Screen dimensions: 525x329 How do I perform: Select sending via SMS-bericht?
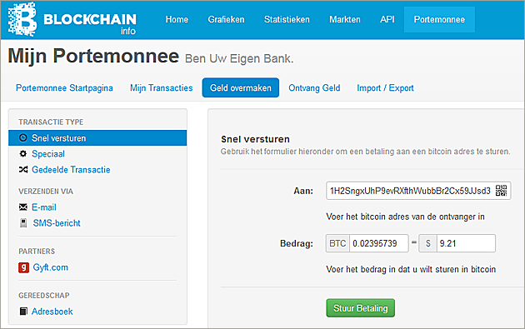57,223
